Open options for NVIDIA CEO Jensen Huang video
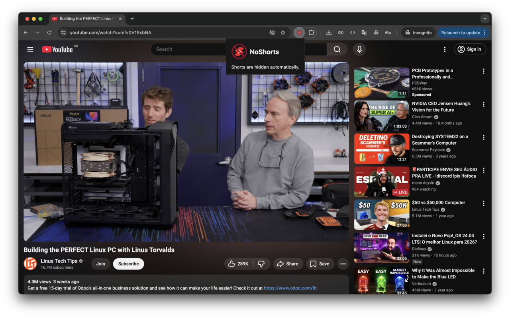 click(x=484, y=104)
